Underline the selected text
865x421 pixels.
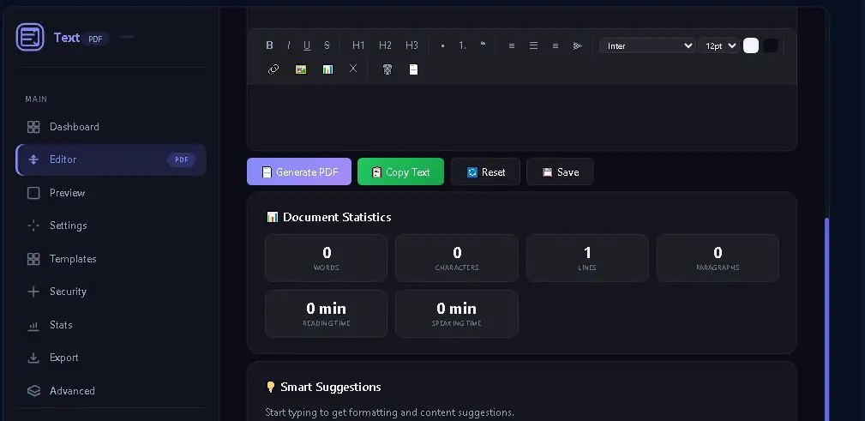point(307,45)
